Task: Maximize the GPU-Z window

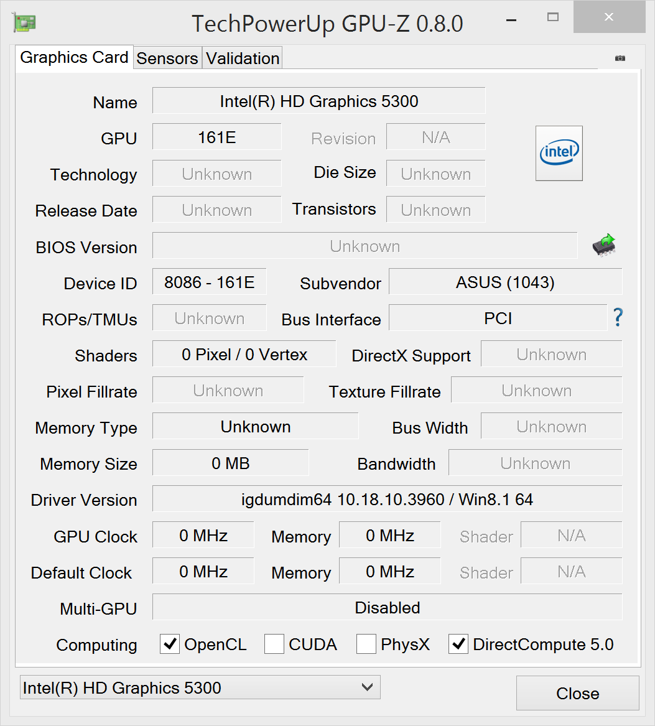Action: click(x=552, y=17)
